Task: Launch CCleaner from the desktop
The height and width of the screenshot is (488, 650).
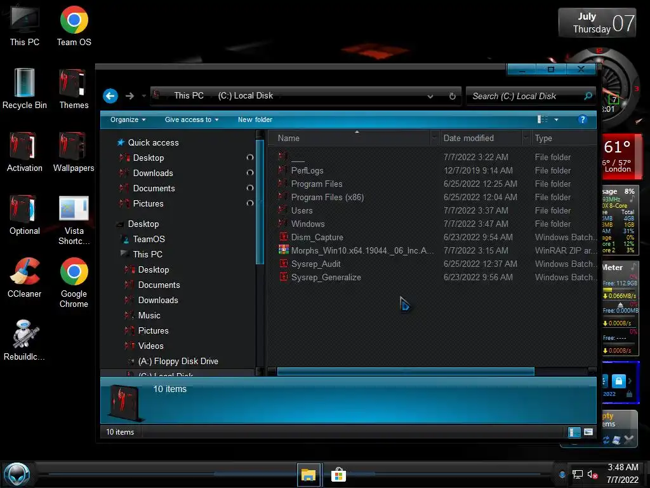Action: coord(25,277)
